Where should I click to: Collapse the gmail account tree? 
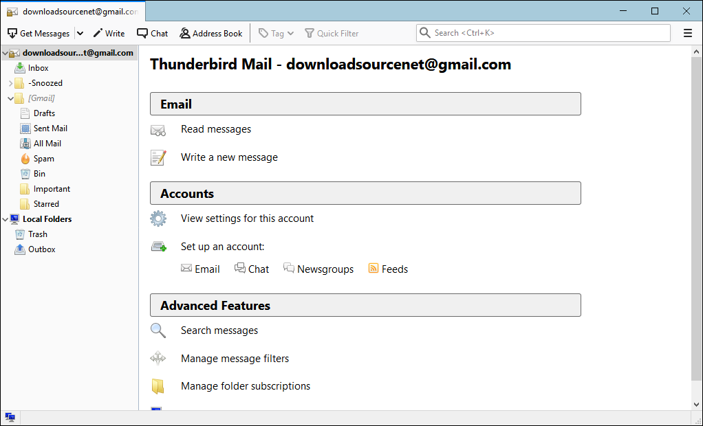click(x=6, y=53)
